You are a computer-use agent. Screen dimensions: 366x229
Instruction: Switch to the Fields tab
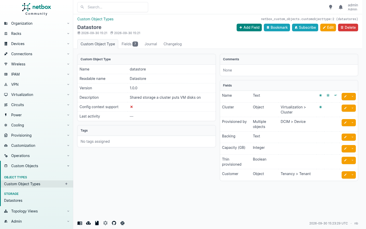coord(130,44)
